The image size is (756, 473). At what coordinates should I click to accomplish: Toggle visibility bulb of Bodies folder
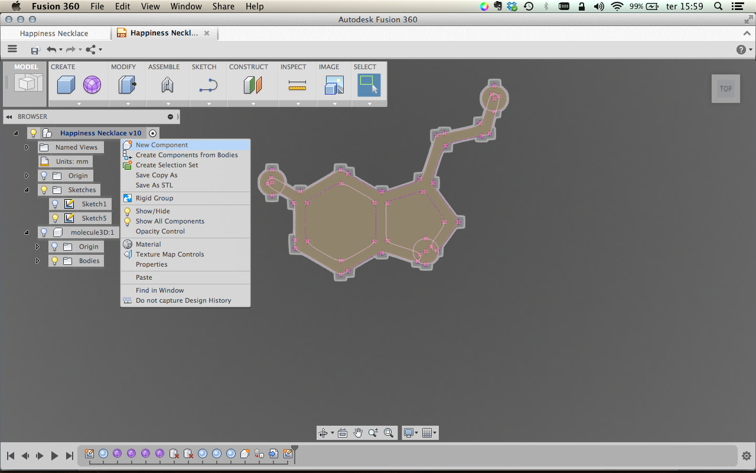point(55,261)
